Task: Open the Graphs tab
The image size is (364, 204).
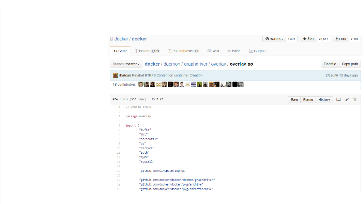Action: (x=257, y=51)
